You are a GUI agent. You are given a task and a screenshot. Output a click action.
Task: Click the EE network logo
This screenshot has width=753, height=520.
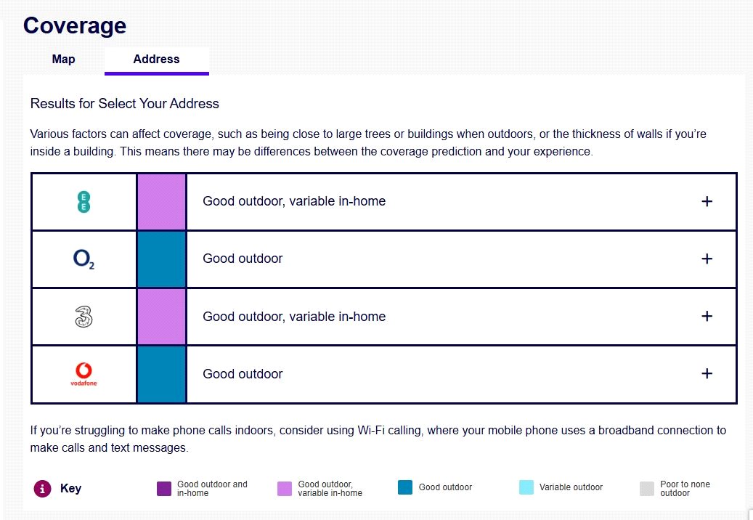[x=84, y=202]
